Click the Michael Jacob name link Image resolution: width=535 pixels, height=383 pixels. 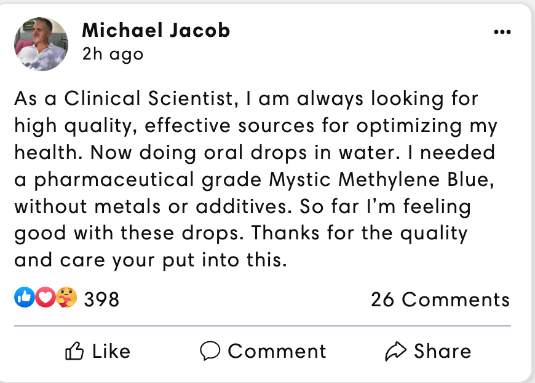tap(156, 30)
